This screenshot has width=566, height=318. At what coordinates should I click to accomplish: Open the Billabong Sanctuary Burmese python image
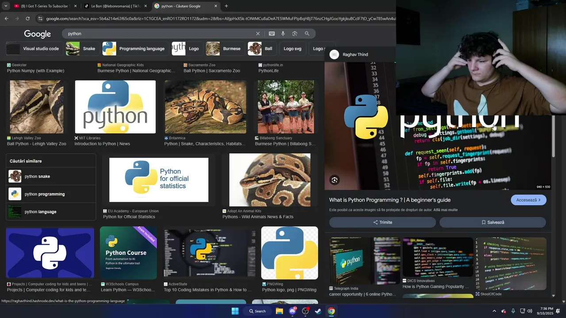pyautogui.click(x=286, y=107)
